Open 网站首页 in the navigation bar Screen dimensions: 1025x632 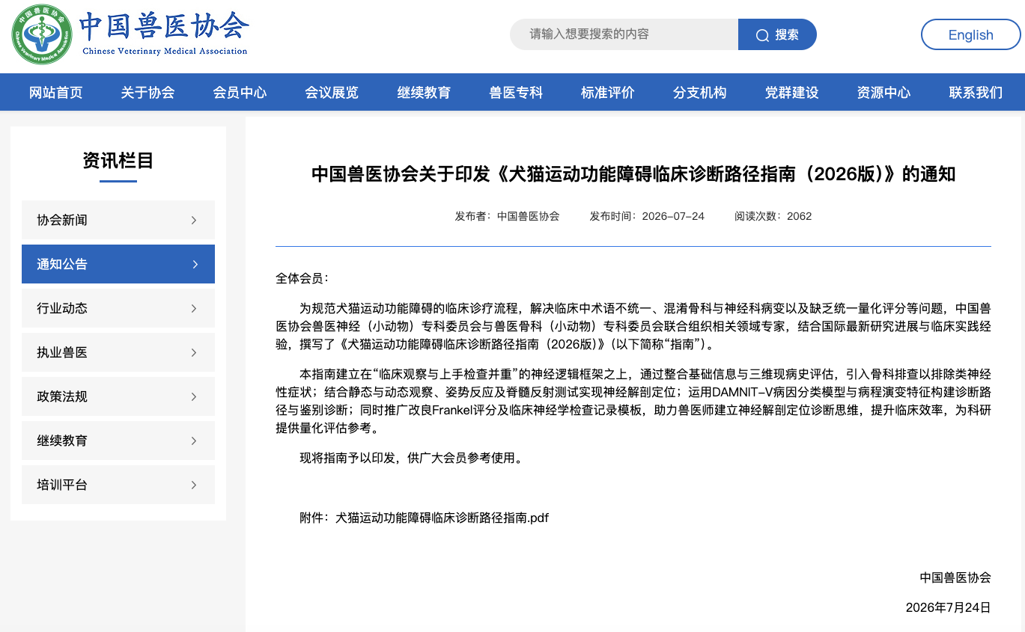click(x=56, y=93)
